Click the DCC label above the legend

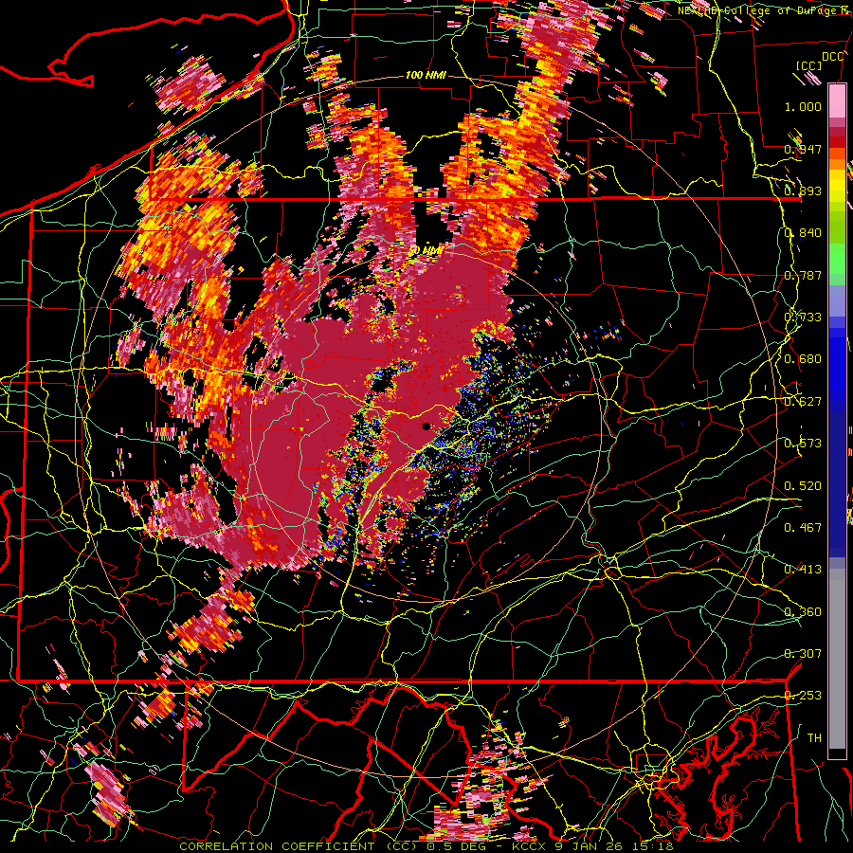point(833,57)
